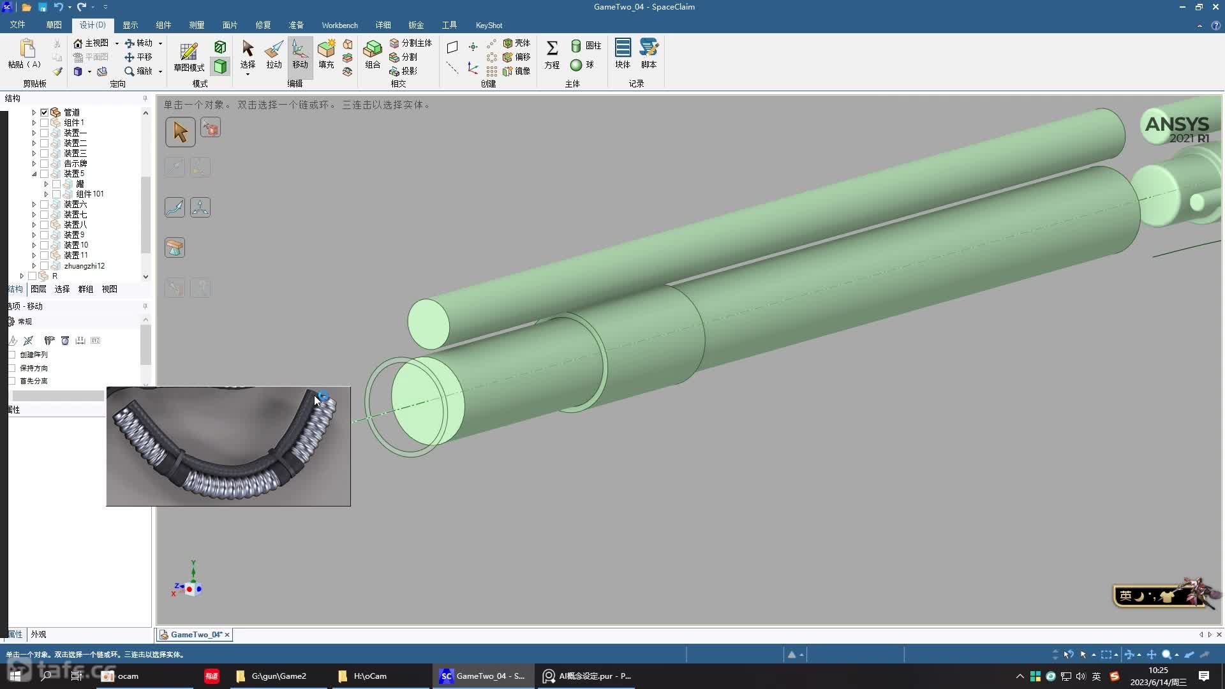Click the structure tree vertical scrollbar
The height and width of the screenshot is (689, 1225).
pyautogui.click(x=145, y=214)
